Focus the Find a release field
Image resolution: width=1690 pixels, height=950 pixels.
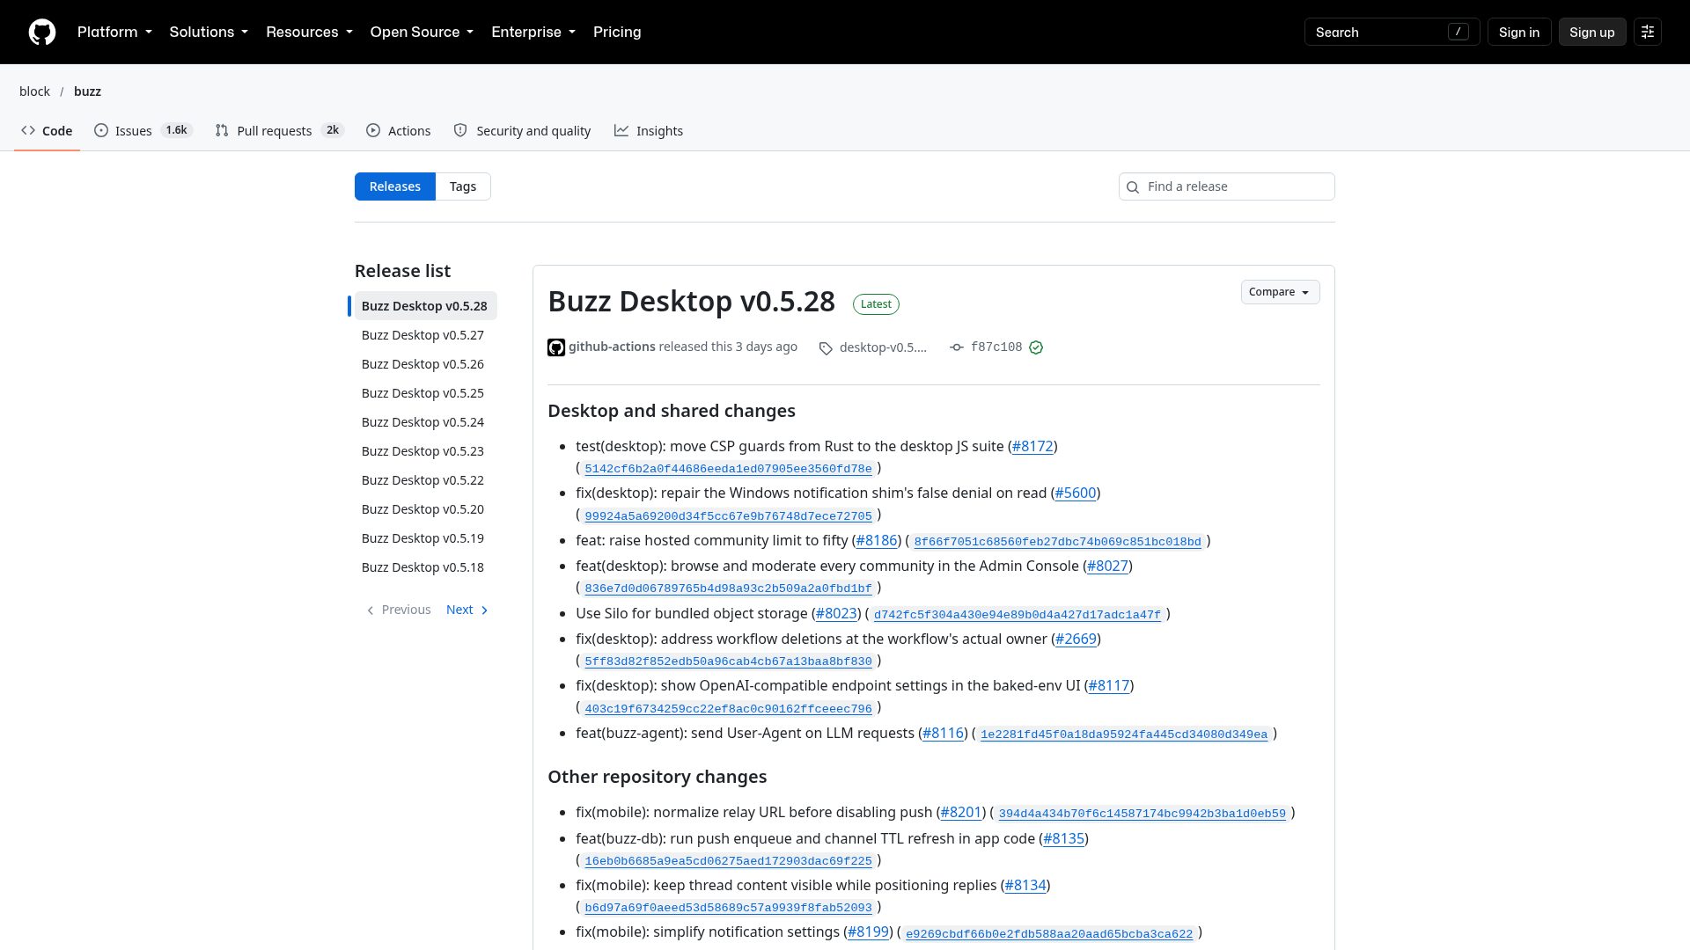tap(1227, 186)
